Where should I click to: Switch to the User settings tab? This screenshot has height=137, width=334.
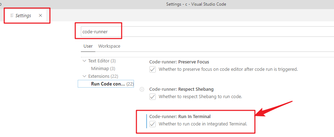(88, 46)
